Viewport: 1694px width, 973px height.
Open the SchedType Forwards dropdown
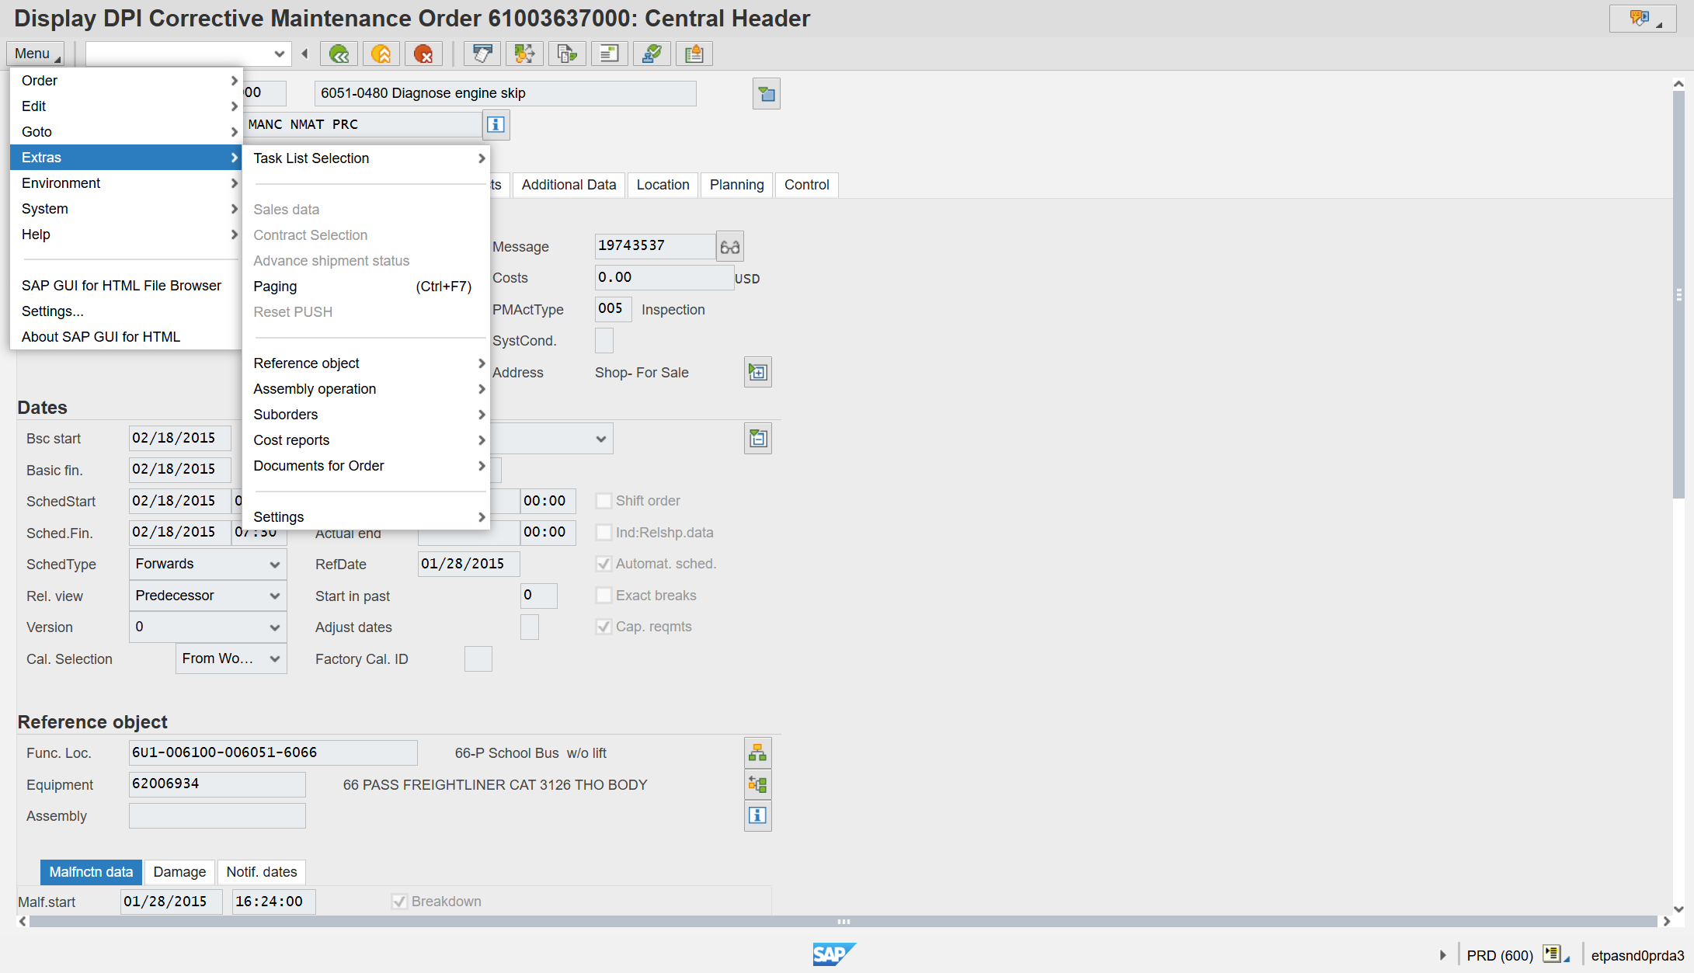coord(207,564)
